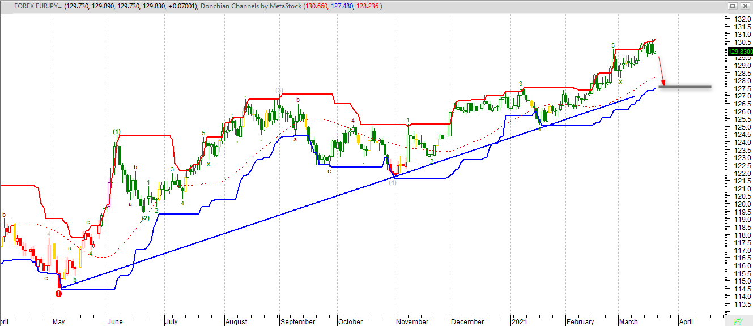Viewport: 753px width, 326px height.
Task: Select the green (1) wave label at June peak
Action: pos(116,132)
